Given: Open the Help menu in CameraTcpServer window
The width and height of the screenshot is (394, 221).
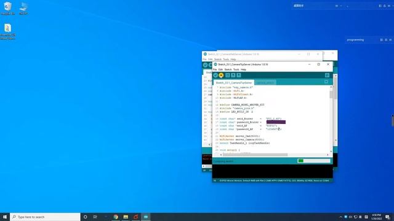Looking at the screenshot, I should pos(243,69).
